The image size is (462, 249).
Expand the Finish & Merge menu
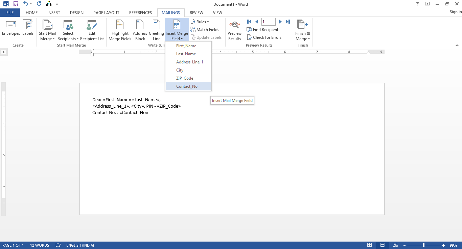coord(302,30)
